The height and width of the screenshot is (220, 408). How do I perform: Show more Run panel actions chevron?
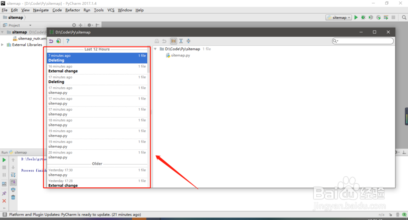[4, 208]
